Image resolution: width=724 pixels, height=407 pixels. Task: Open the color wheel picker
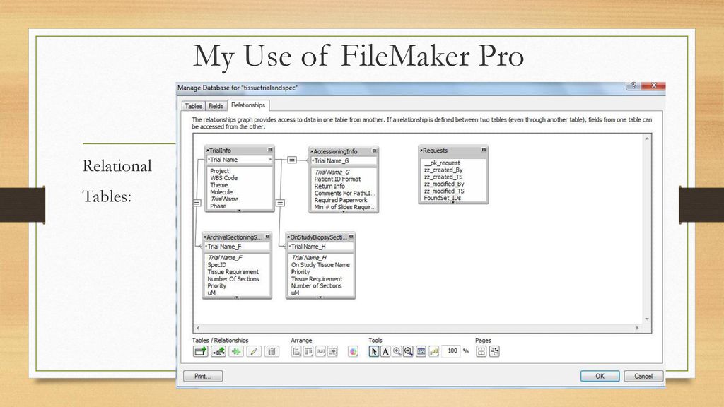tap(354, 352)
